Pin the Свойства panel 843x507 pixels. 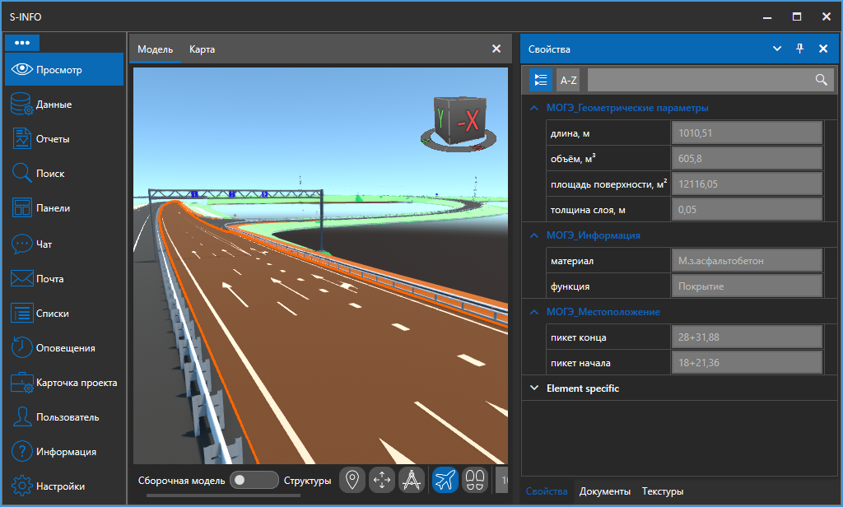799,49
